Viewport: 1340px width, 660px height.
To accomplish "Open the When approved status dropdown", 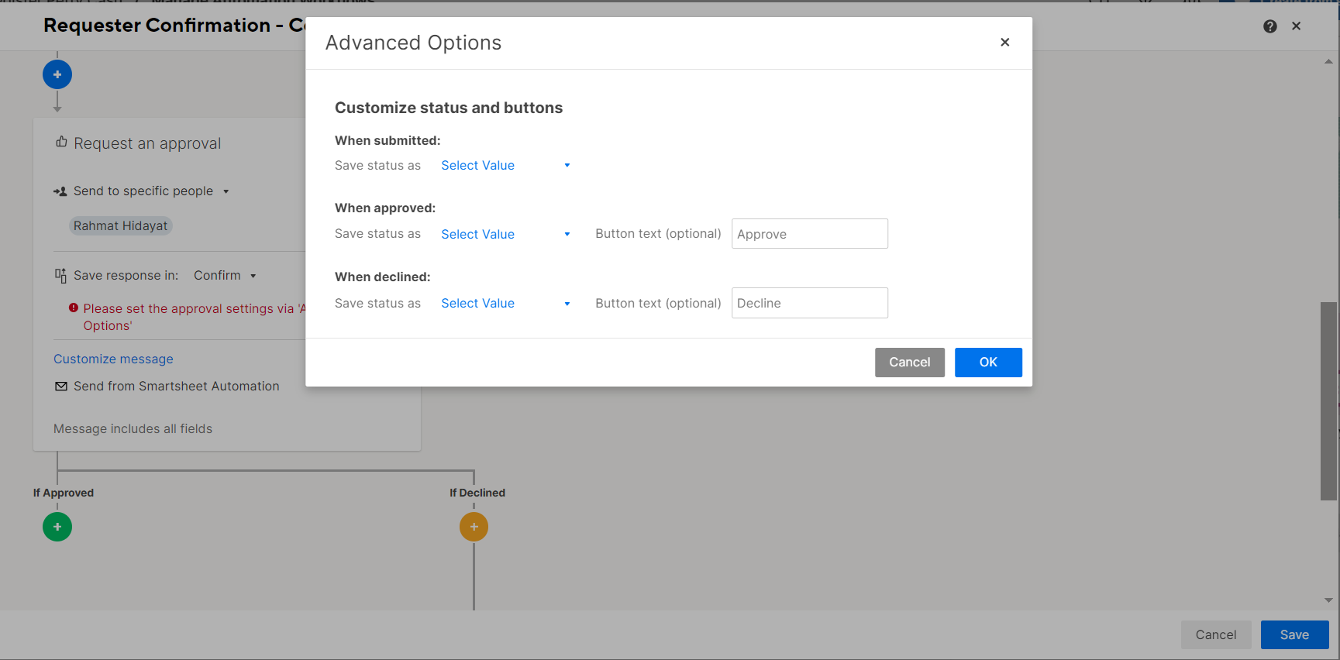I will pyautogui.click(x=505, y=235).
